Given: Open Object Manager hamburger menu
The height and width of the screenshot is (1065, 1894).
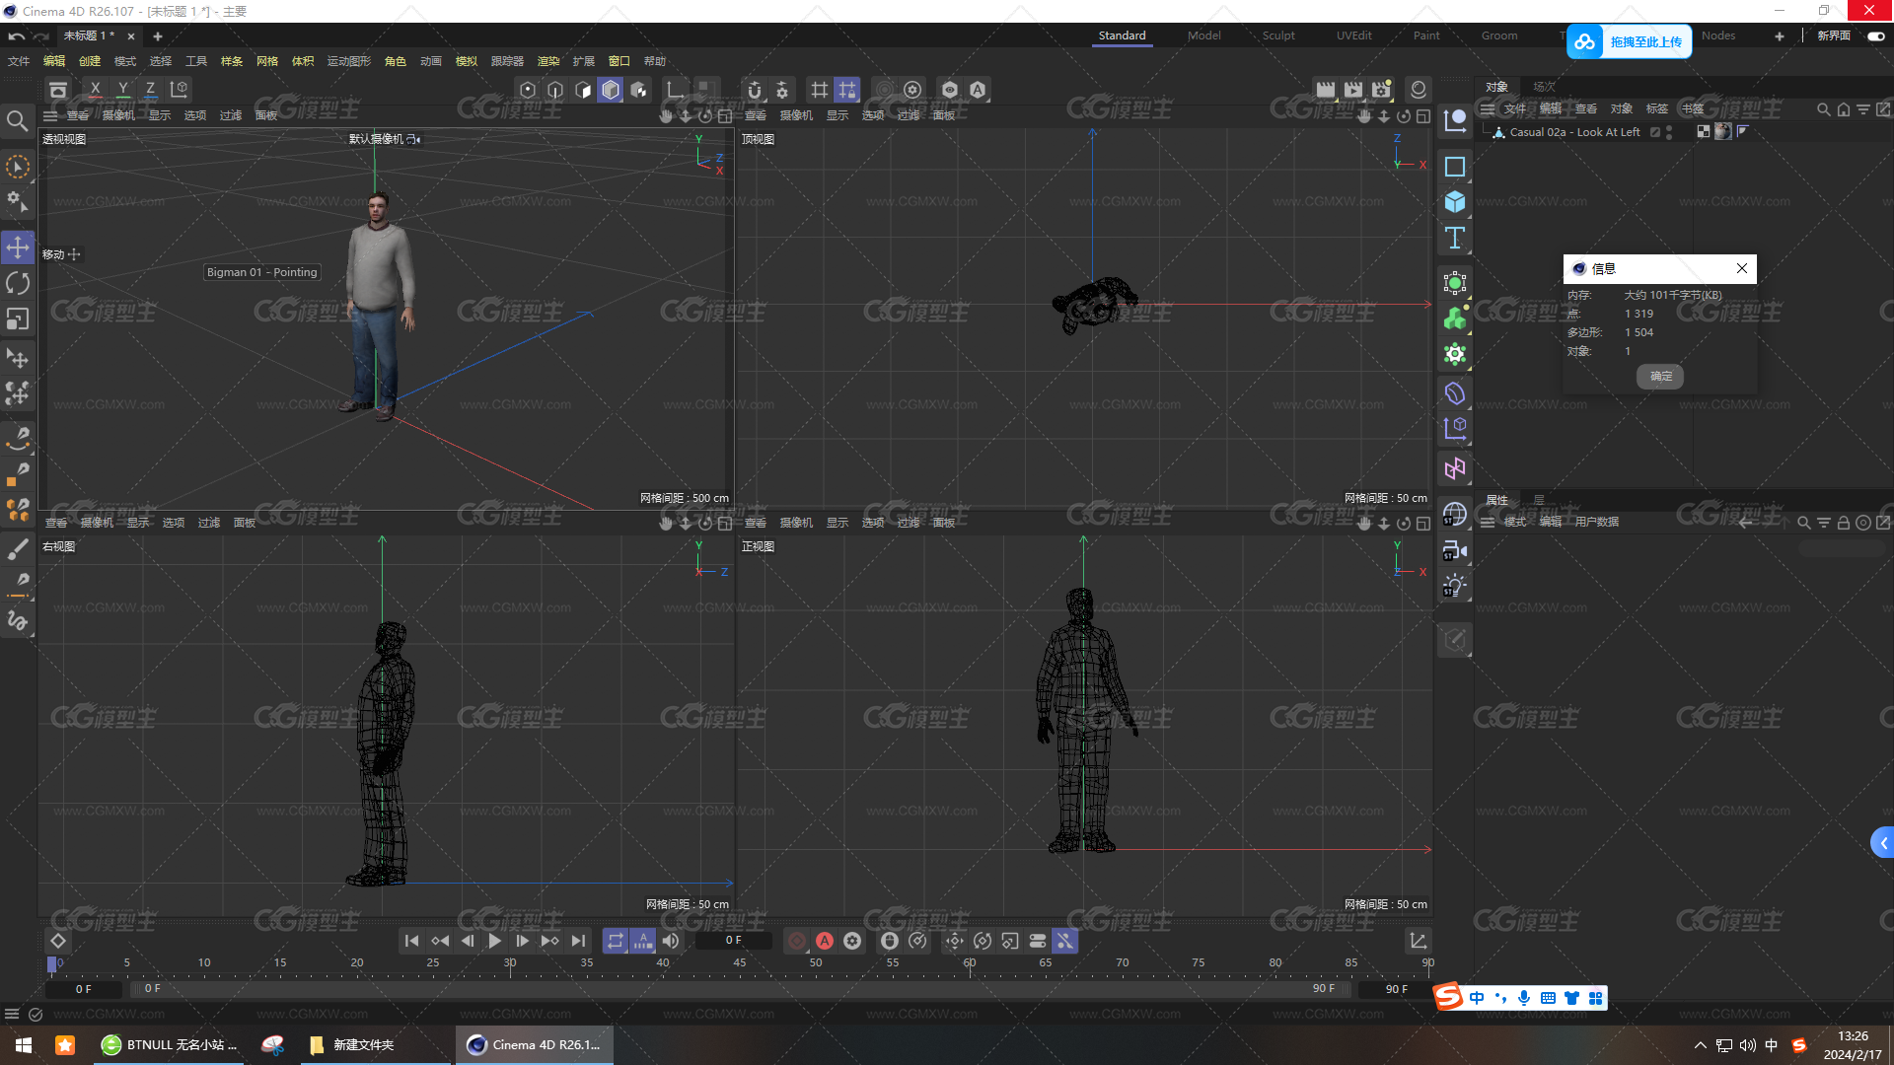Looking at the screenshot, I should [1488, 108].
